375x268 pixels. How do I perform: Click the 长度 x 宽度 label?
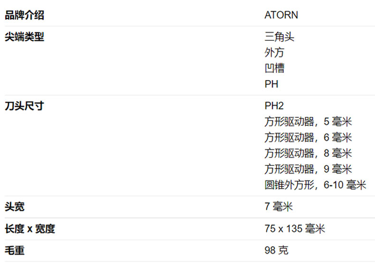(x=30, y=229)
